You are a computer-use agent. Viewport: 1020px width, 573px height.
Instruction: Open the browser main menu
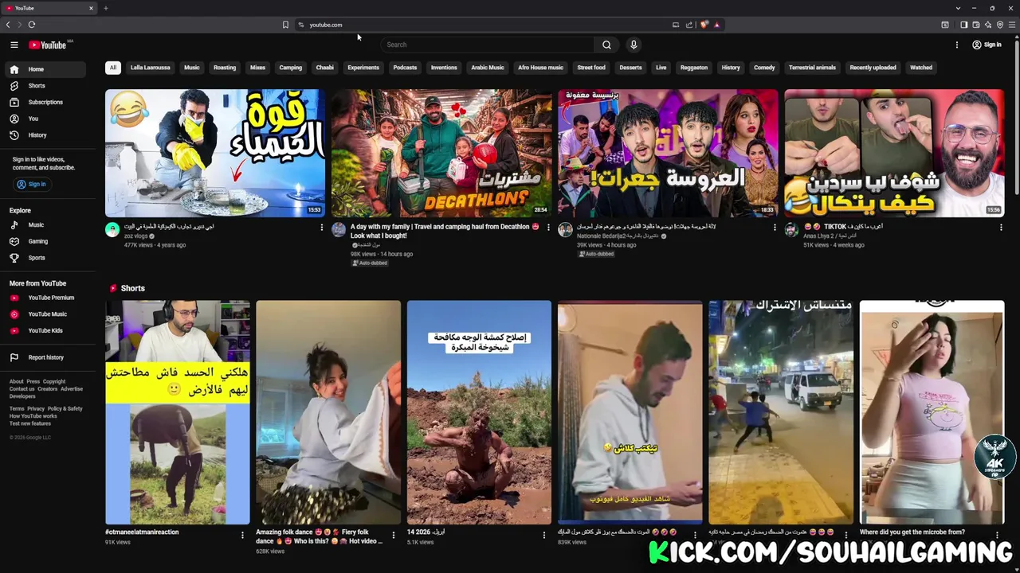click(1013, 25)
